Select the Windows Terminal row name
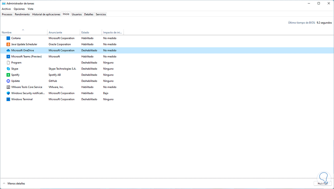 22,99
